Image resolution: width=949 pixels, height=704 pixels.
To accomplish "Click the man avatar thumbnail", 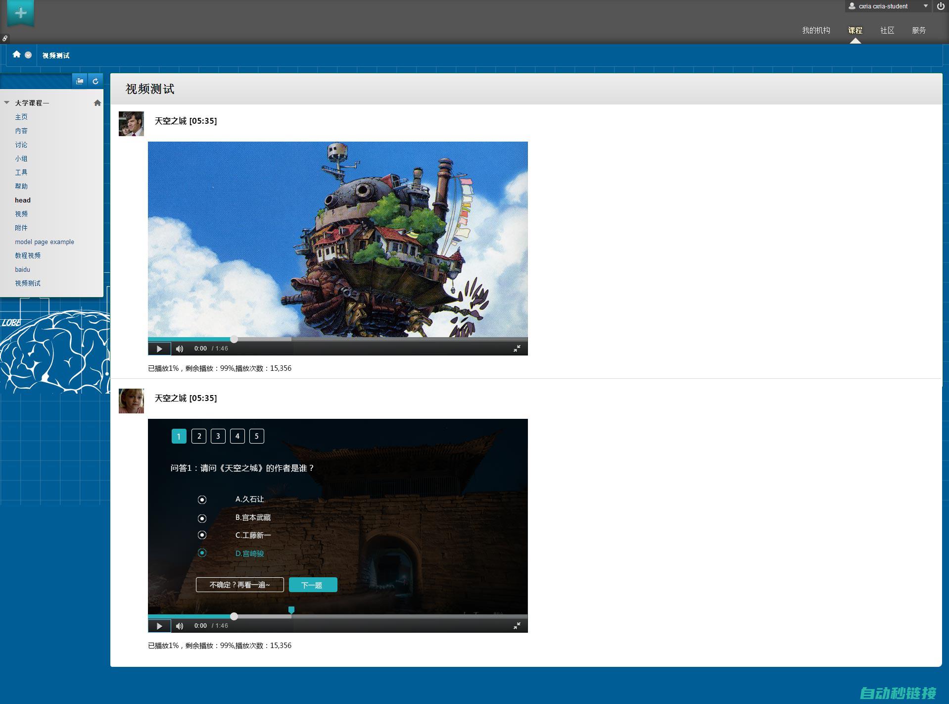I will pos(131,124).
